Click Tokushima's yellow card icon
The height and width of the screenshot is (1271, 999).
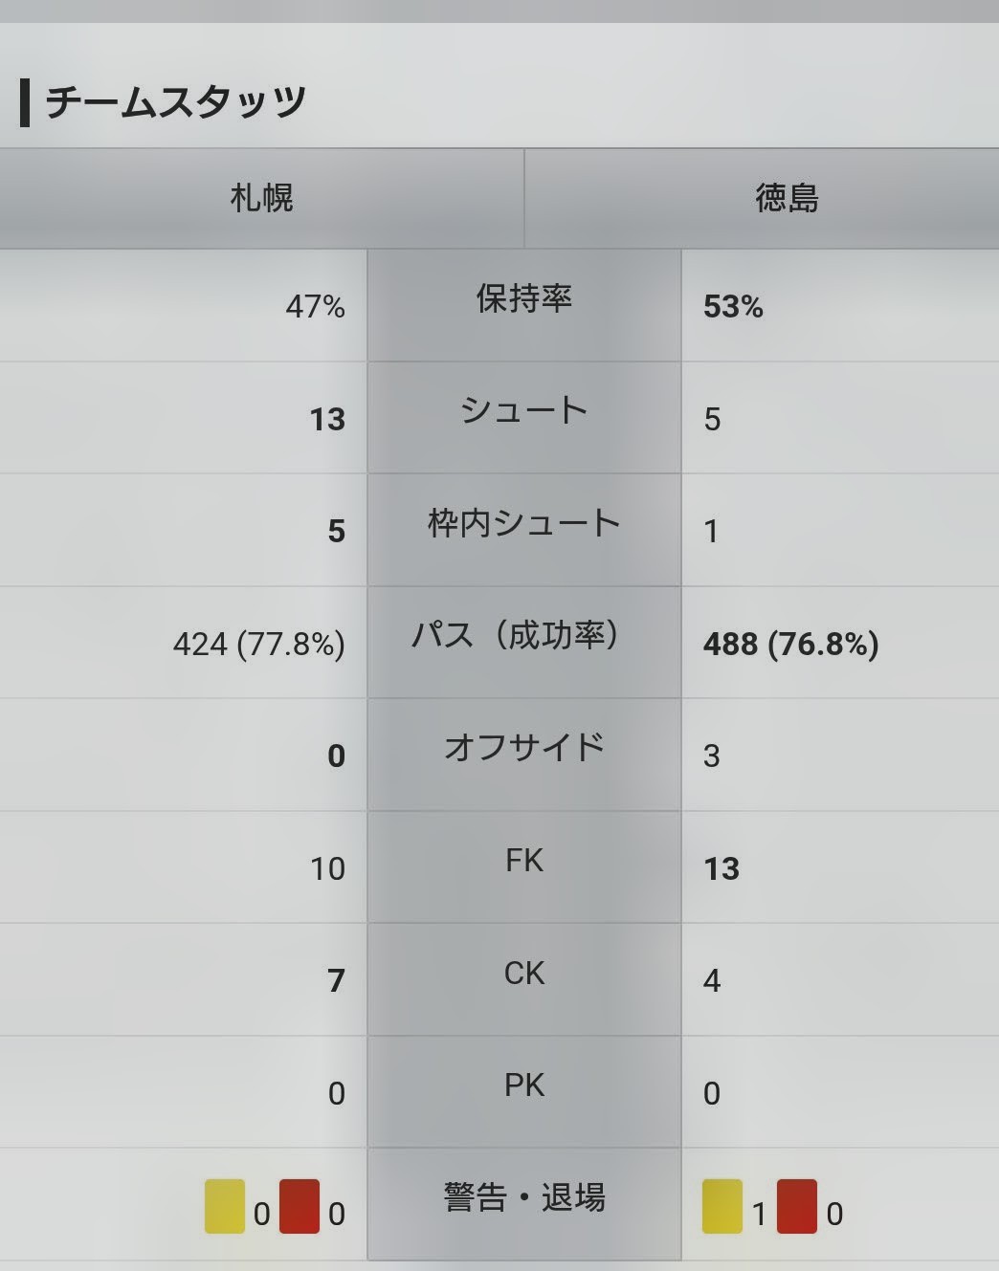(x=722, y=1207)
